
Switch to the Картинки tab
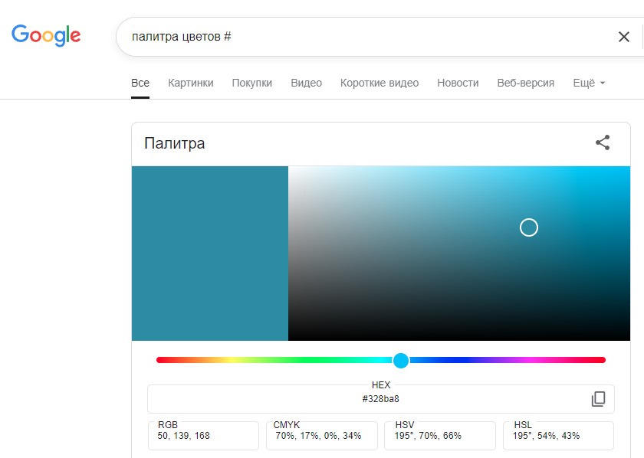[x=191, y=83]
